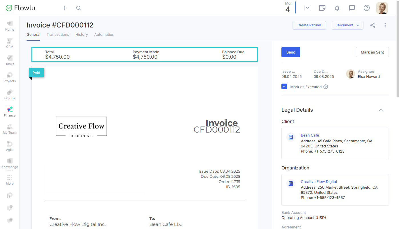The image size is (400, 229).
Task: Collapse the Legal Details section
Action: coord(381,110)
